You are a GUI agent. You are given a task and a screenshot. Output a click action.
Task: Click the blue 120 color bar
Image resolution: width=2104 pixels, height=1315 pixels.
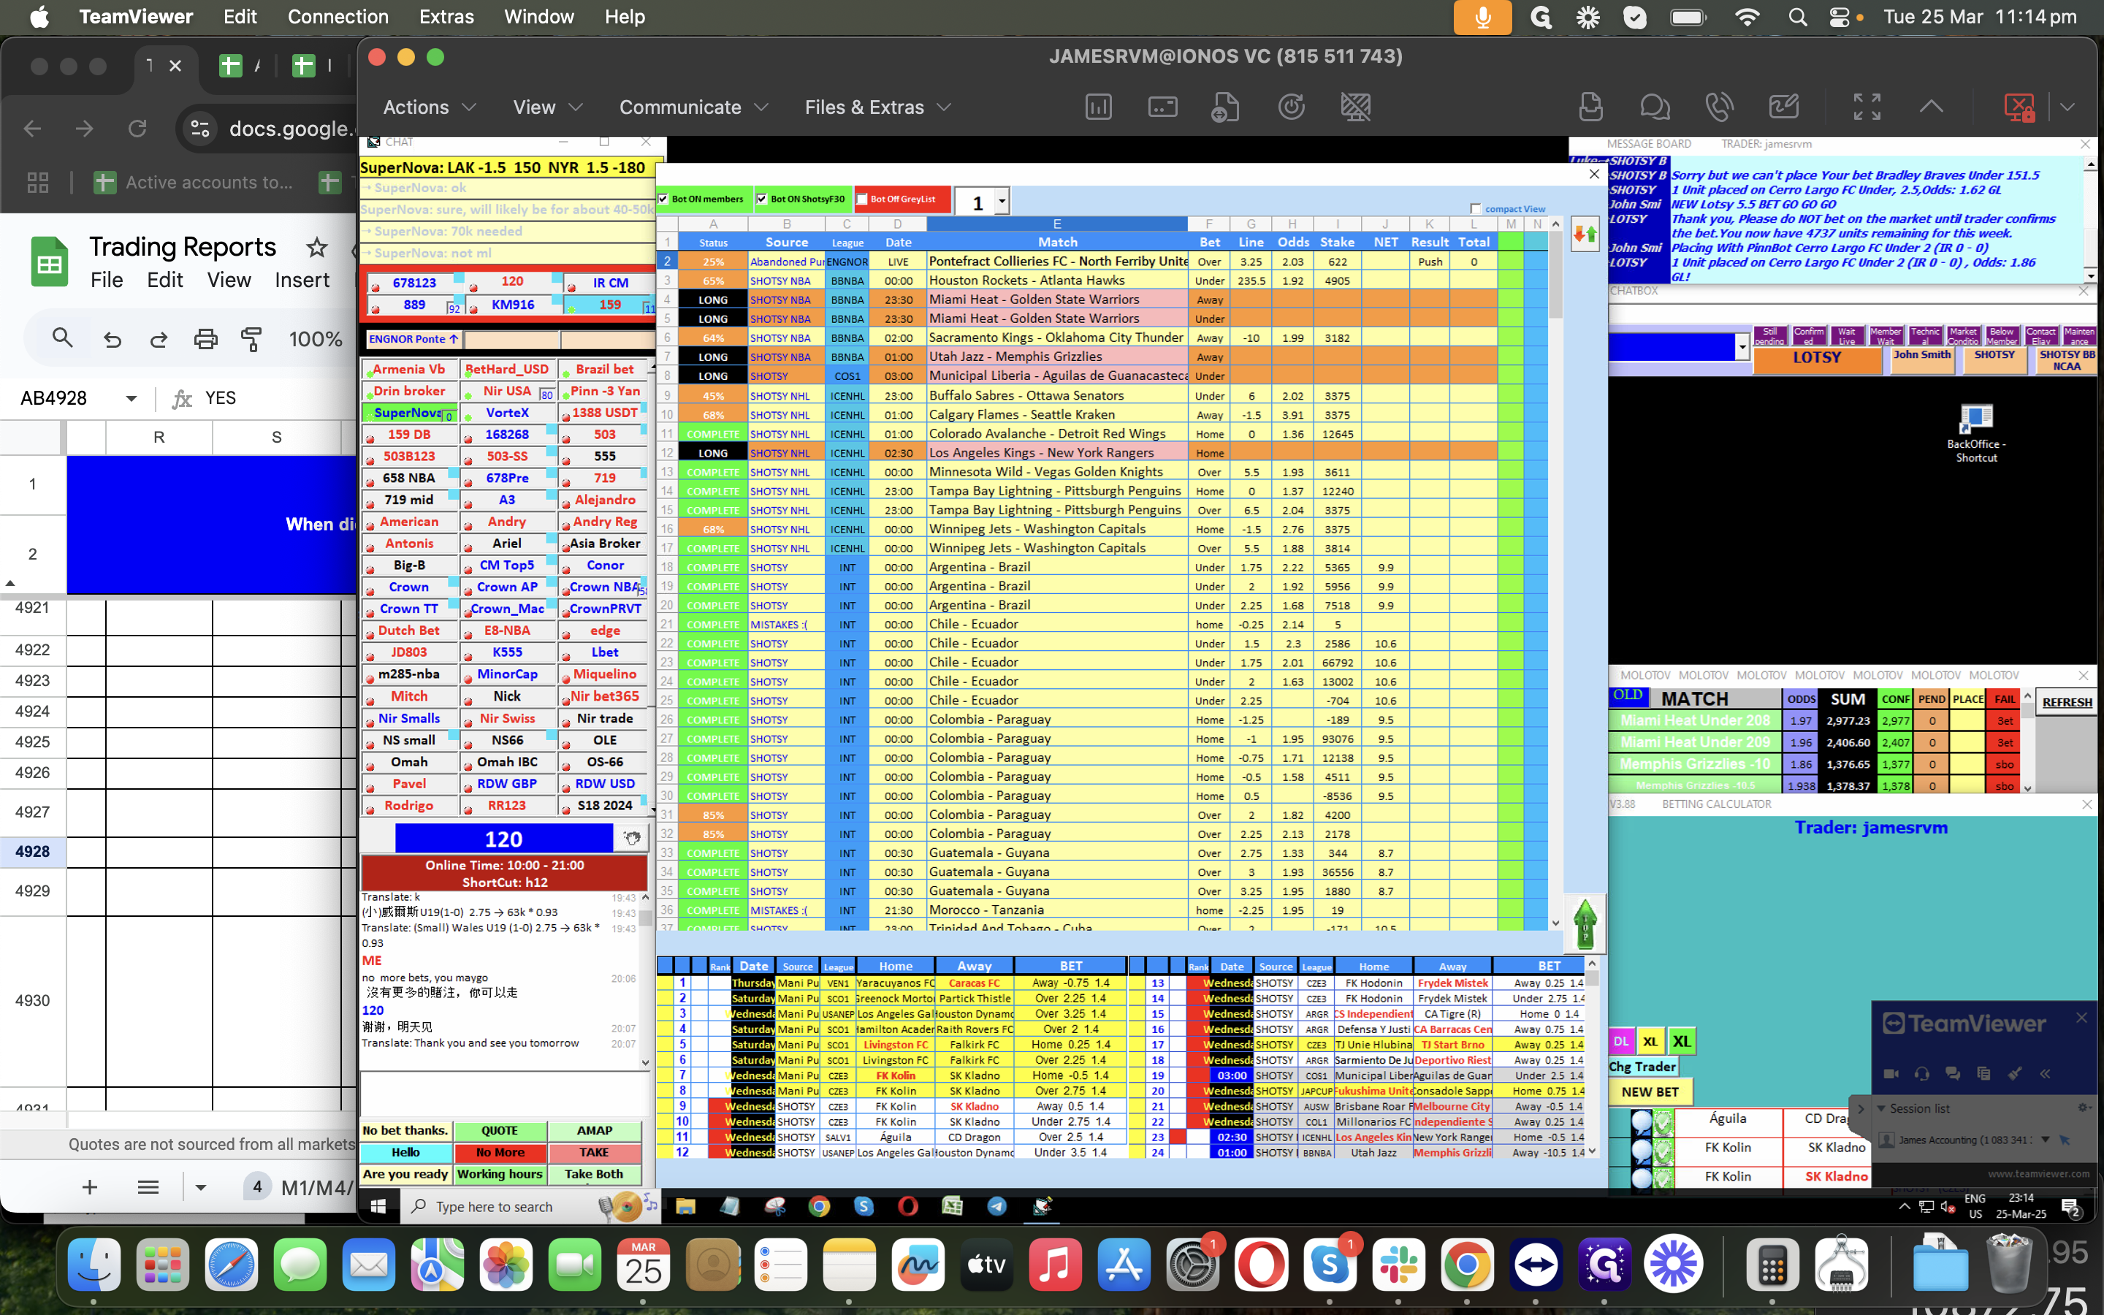pos(503,839)
